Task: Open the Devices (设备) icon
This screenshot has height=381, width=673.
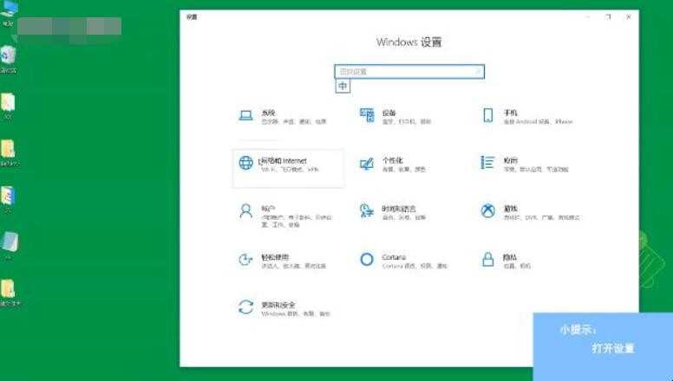Action: 367,115
